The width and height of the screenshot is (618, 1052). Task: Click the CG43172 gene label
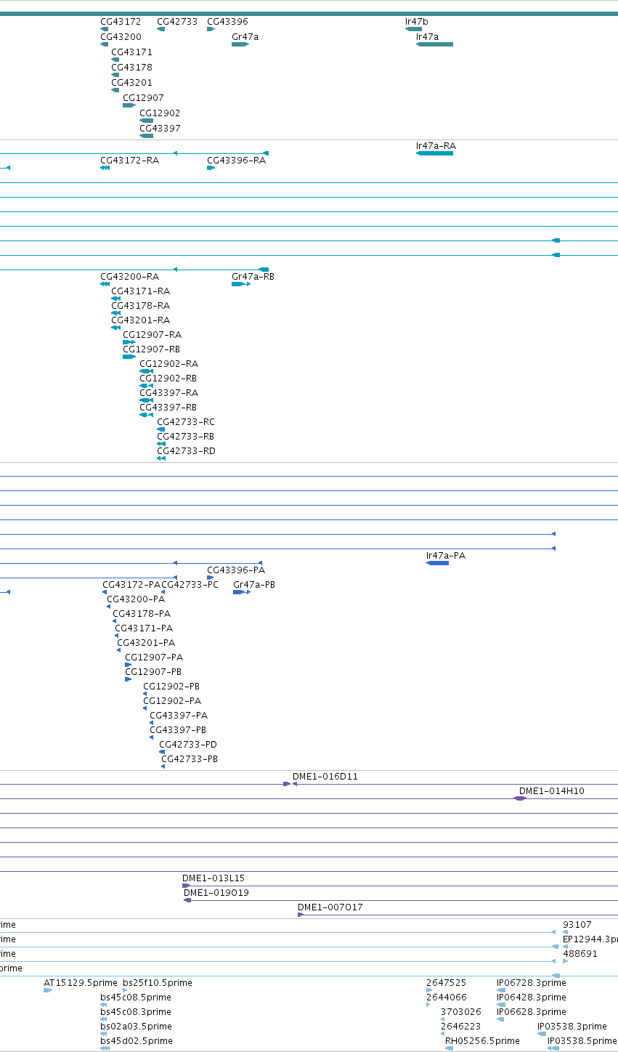click(x=121, y=22)
